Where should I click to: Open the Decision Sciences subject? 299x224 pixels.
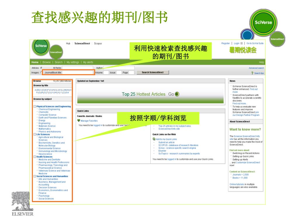(47, 188)
